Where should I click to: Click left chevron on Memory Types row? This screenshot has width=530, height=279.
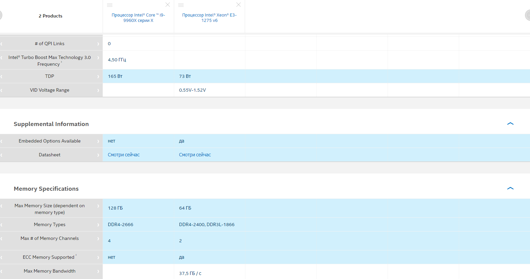(x=2, y=225)
